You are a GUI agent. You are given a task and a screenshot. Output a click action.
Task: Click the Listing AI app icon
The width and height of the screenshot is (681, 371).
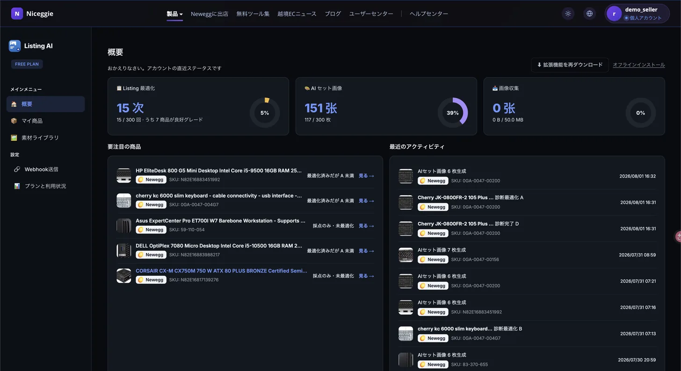14,46
